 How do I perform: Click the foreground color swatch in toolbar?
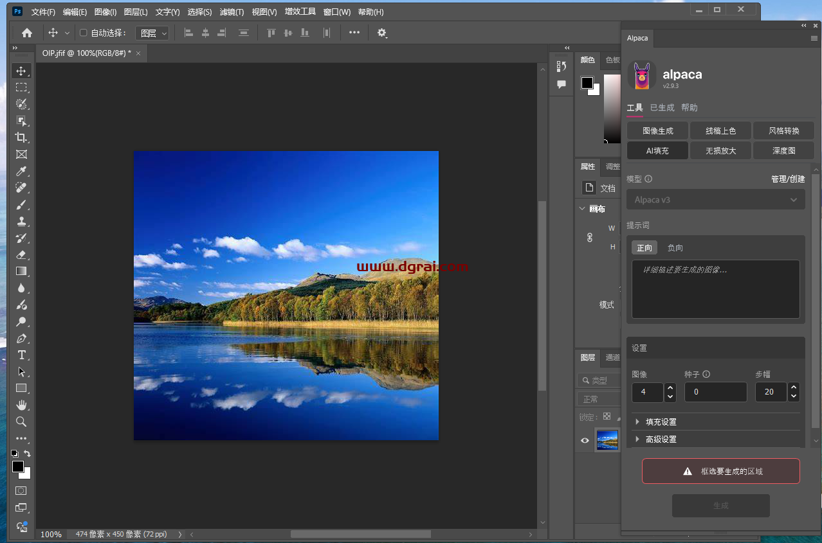tap(17, 467)
